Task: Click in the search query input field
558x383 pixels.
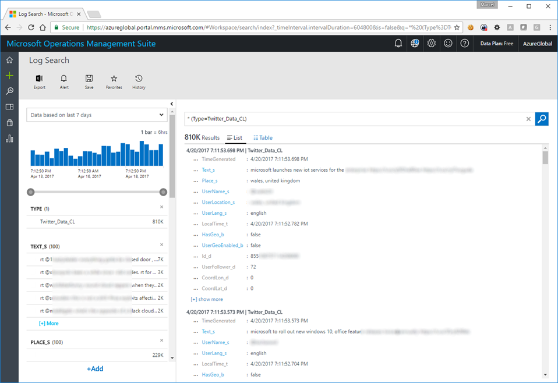Action: (x=356, y=119)
